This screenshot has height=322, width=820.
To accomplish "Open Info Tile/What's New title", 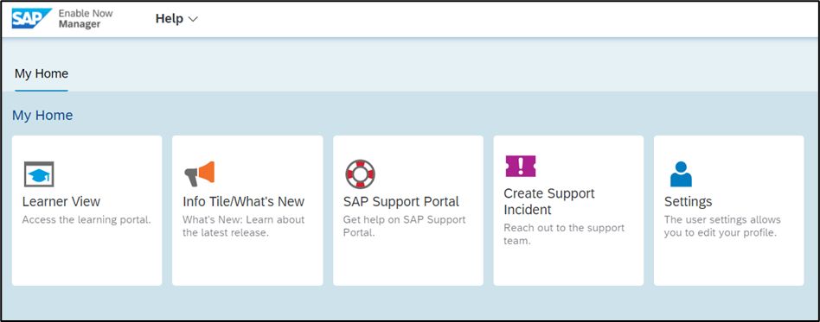I will (243, 201).
